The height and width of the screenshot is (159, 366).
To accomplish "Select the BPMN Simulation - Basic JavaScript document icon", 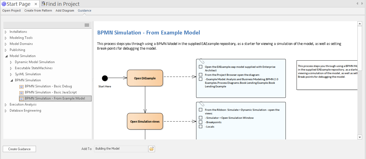I will [21, 92].
